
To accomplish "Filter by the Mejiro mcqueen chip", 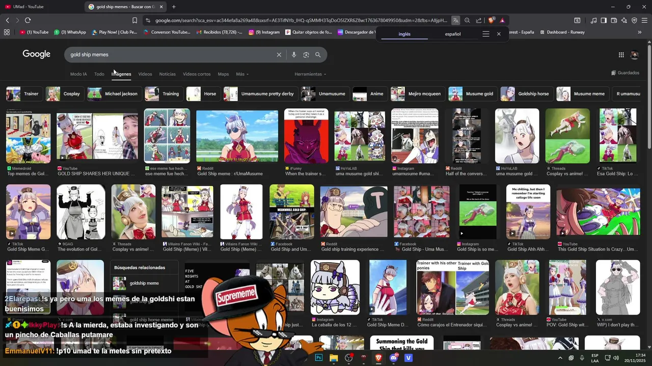I will (x=417, y=94).
